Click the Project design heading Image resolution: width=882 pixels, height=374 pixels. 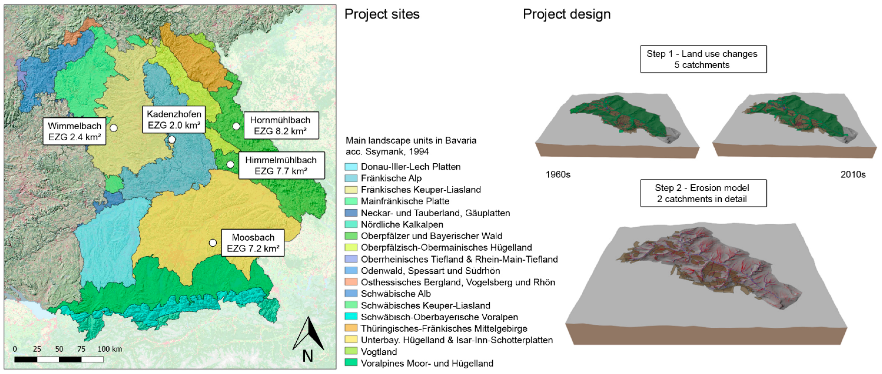click(x=566, y=14)
